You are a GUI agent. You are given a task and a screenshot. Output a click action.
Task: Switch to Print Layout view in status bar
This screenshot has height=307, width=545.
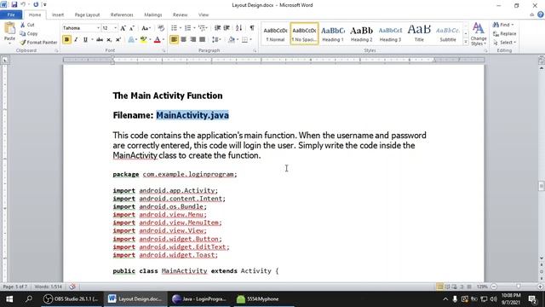click(x=439, y=287)
